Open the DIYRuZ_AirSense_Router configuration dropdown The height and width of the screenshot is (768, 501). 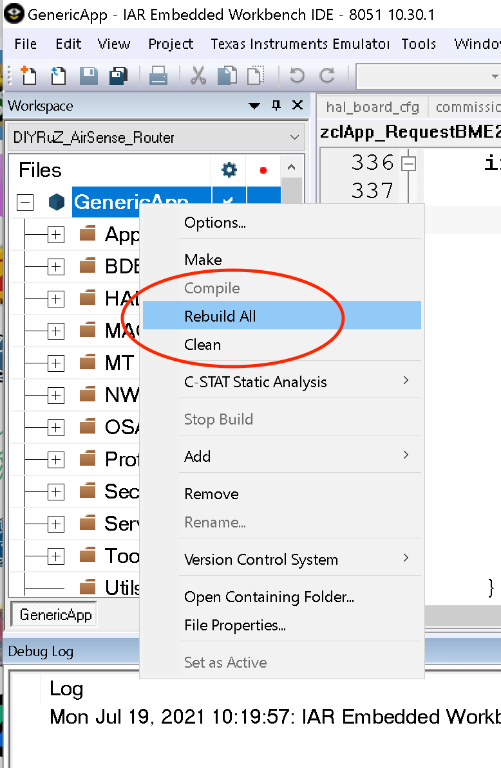[156, 138]
